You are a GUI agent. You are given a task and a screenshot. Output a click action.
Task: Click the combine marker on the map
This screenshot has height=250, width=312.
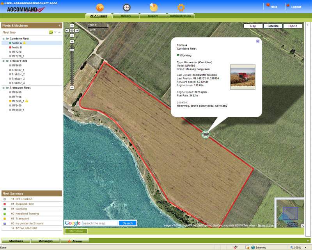click(x=206, y=134)
